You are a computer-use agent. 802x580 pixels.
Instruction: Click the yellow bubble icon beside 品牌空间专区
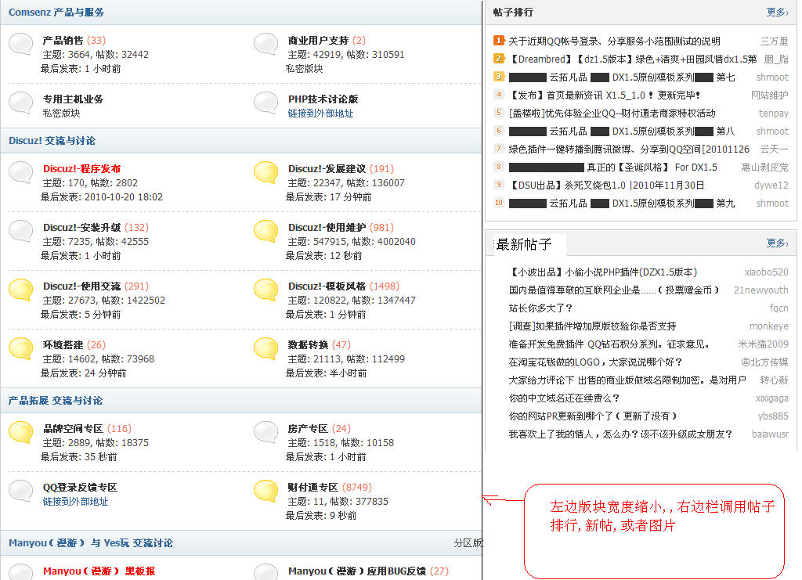click(x=21, y=433)
